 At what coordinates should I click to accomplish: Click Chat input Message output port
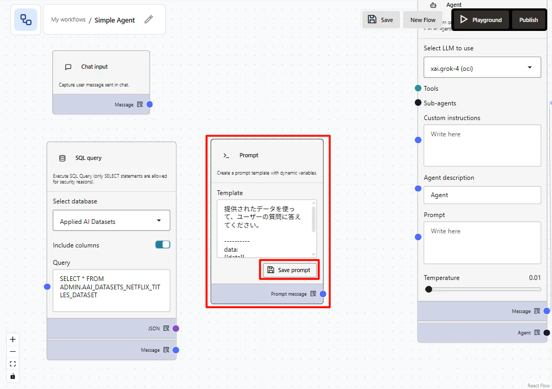tap(149, 104)
